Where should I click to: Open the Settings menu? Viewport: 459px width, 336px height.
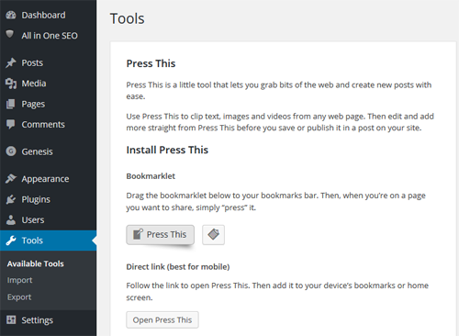coord(38,320)
